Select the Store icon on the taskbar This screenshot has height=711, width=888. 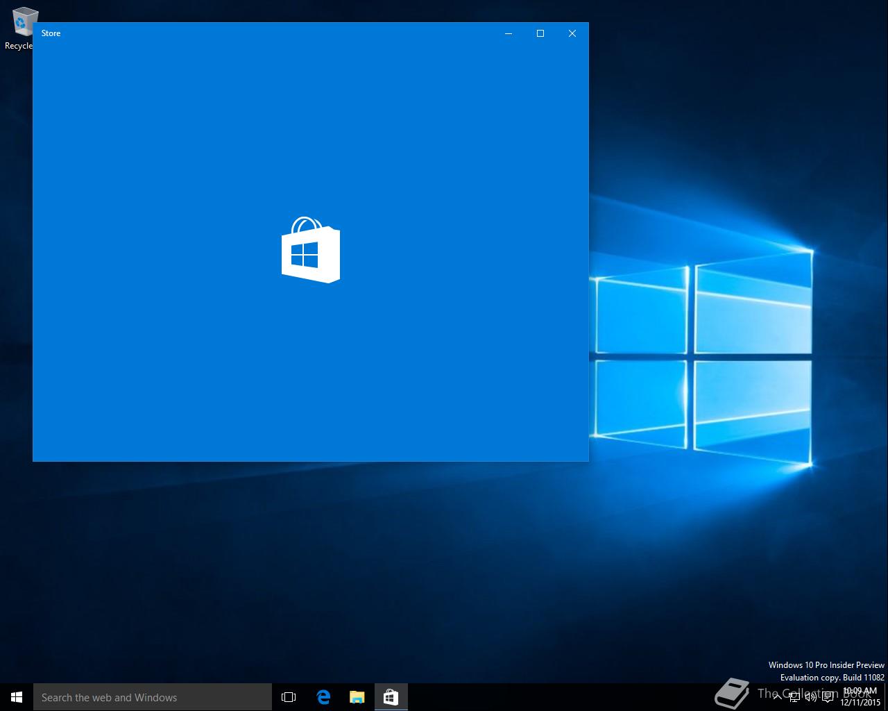tap(391, 697)
